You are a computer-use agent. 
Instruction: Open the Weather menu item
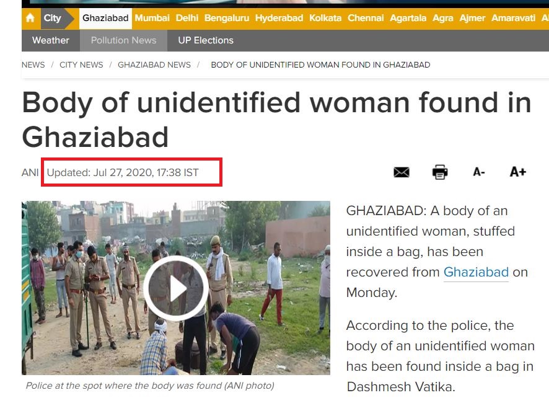(51, 40)
